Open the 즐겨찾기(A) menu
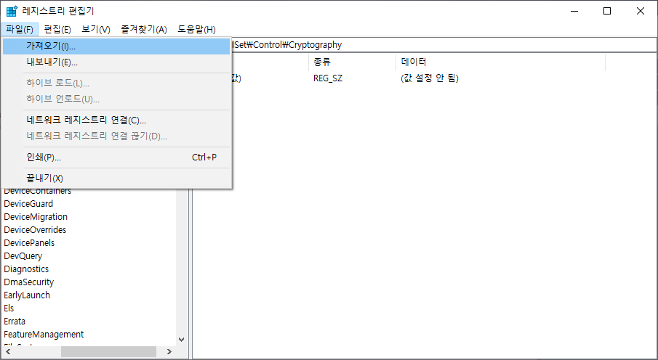Screen dimensions: 658x360 (144, 29)
